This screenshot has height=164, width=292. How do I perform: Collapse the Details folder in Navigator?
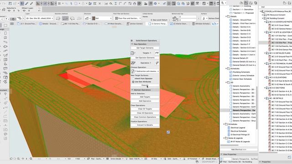(x=226, y=16)
